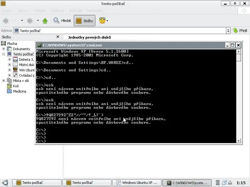Click the Hledat search button

coord(62,21)
